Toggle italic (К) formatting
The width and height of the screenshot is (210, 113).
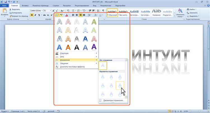click(x=36, y=15)
